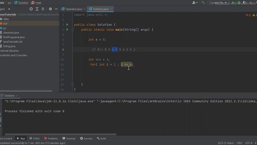This screenshot has height=145, width=257.
Task: Click Expand All in Project toolbar
Action: point(37,9)
